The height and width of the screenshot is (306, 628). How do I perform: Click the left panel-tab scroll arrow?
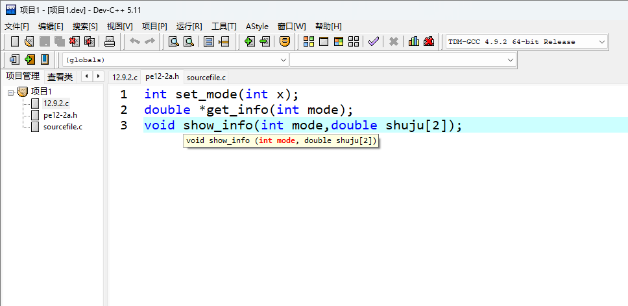tap(87, 76)
